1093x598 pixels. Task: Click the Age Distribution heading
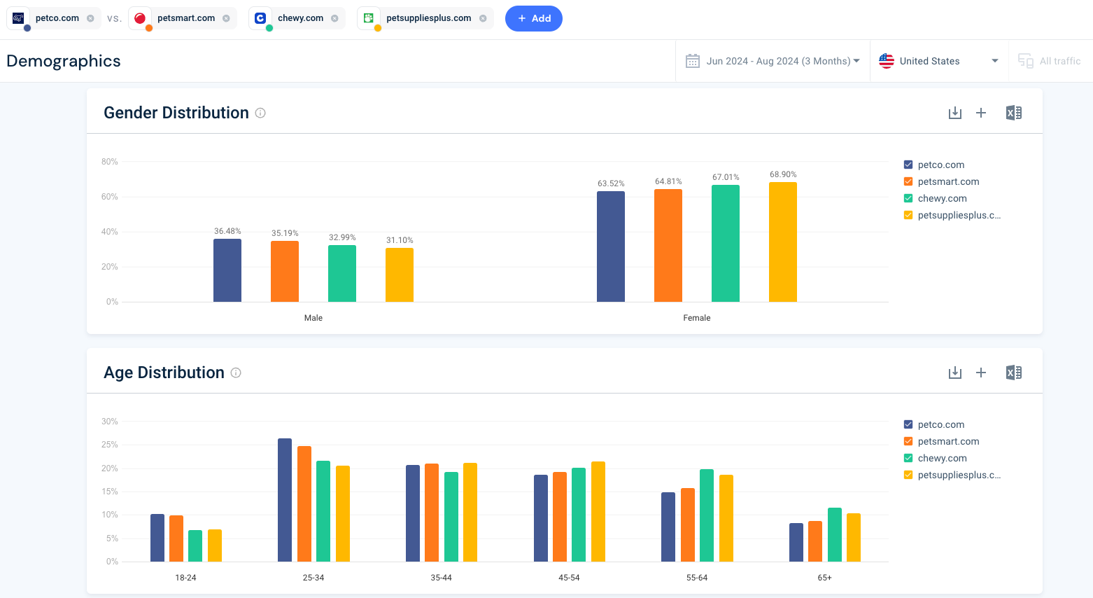tap(164, 373)
